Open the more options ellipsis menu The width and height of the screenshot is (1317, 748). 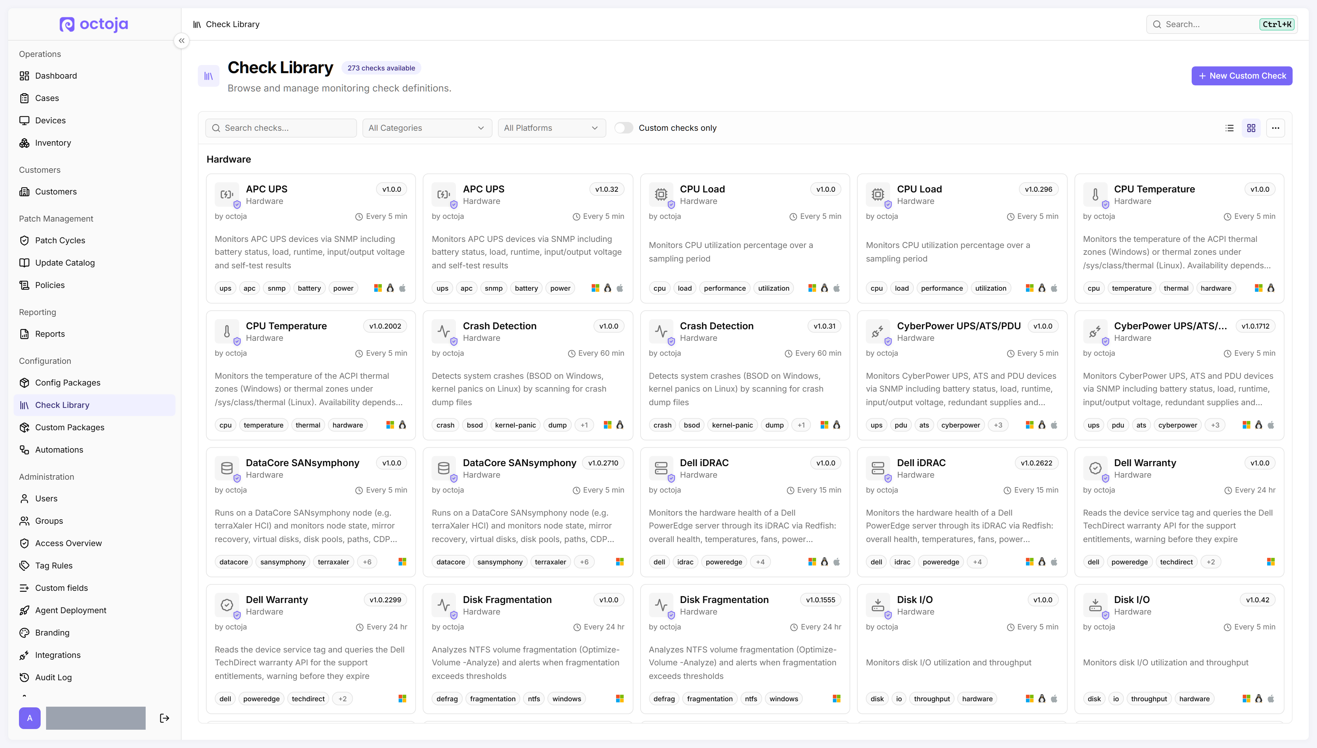[1275, 128]
